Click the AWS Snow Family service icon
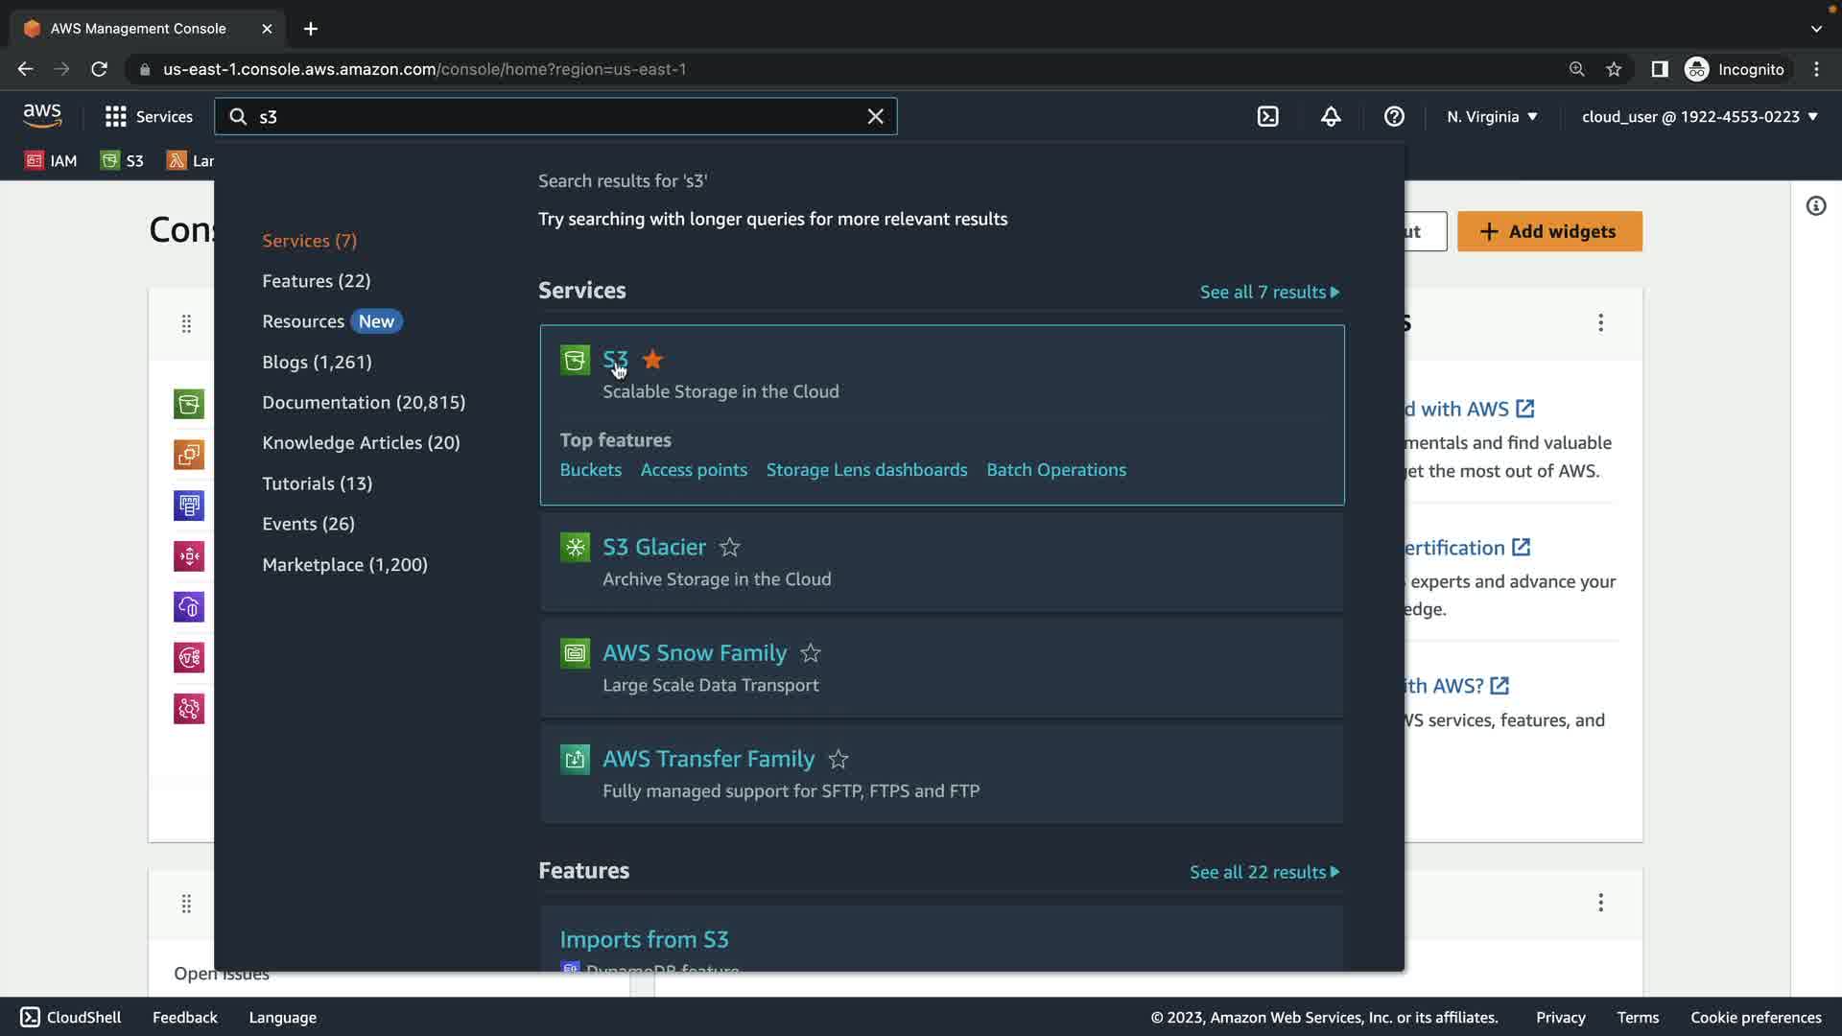 pyautogui.click(x=575, y=654)
